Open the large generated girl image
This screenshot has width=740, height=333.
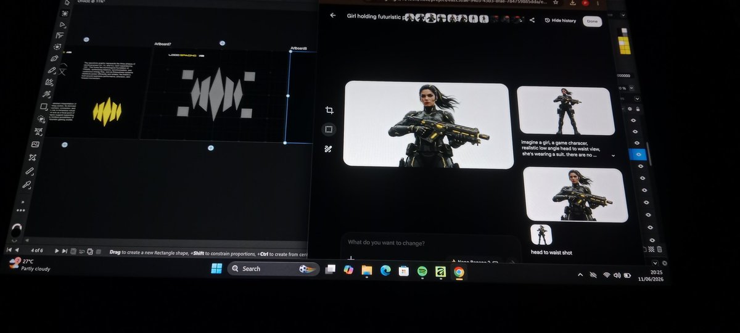point(427,125)
